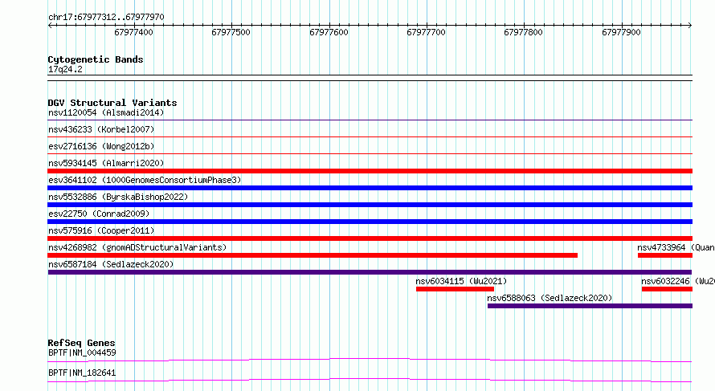Open variant nsv1120054 (Alsmadi2014) label
The width and height of the screenshot is (715, 391).
[106, 112]
